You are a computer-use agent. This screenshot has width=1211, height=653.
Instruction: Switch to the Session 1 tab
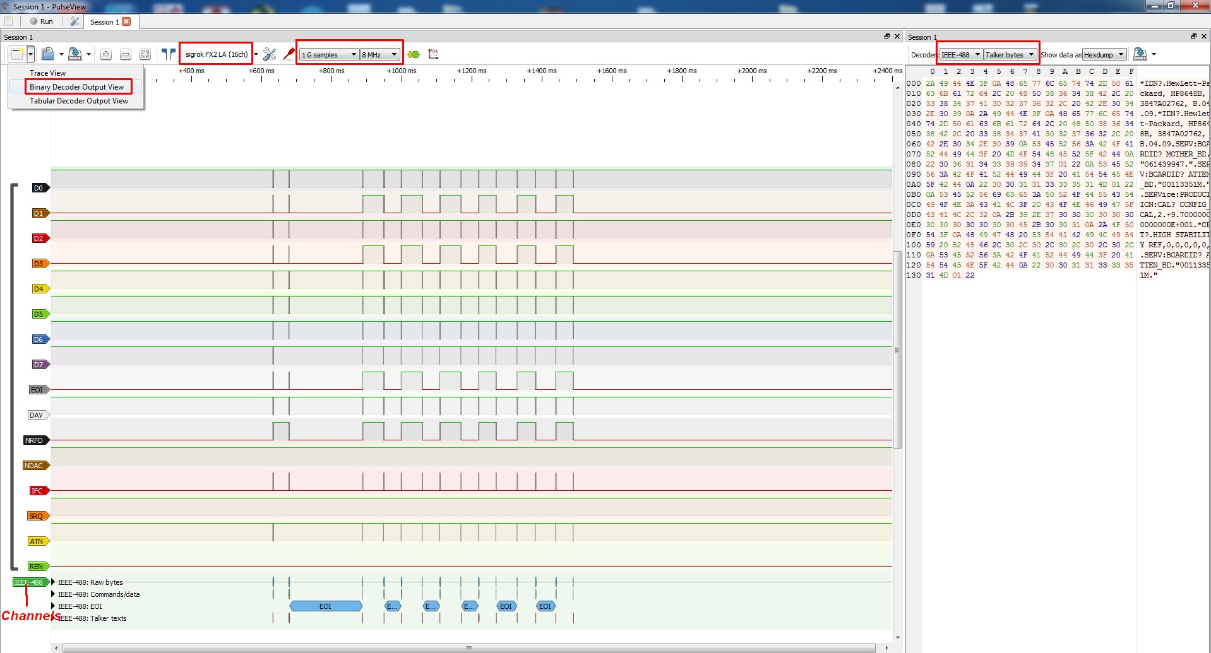(104, 21)
